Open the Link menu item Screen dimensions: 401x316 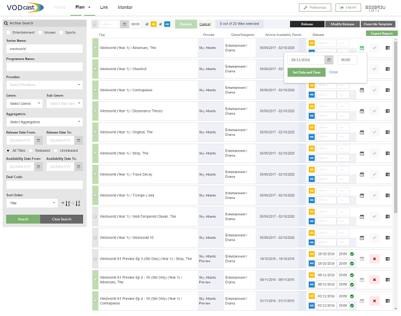tap(104, 8)
